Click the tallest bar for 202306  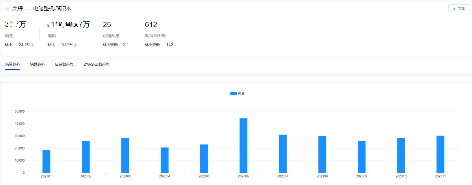point(243,146)
